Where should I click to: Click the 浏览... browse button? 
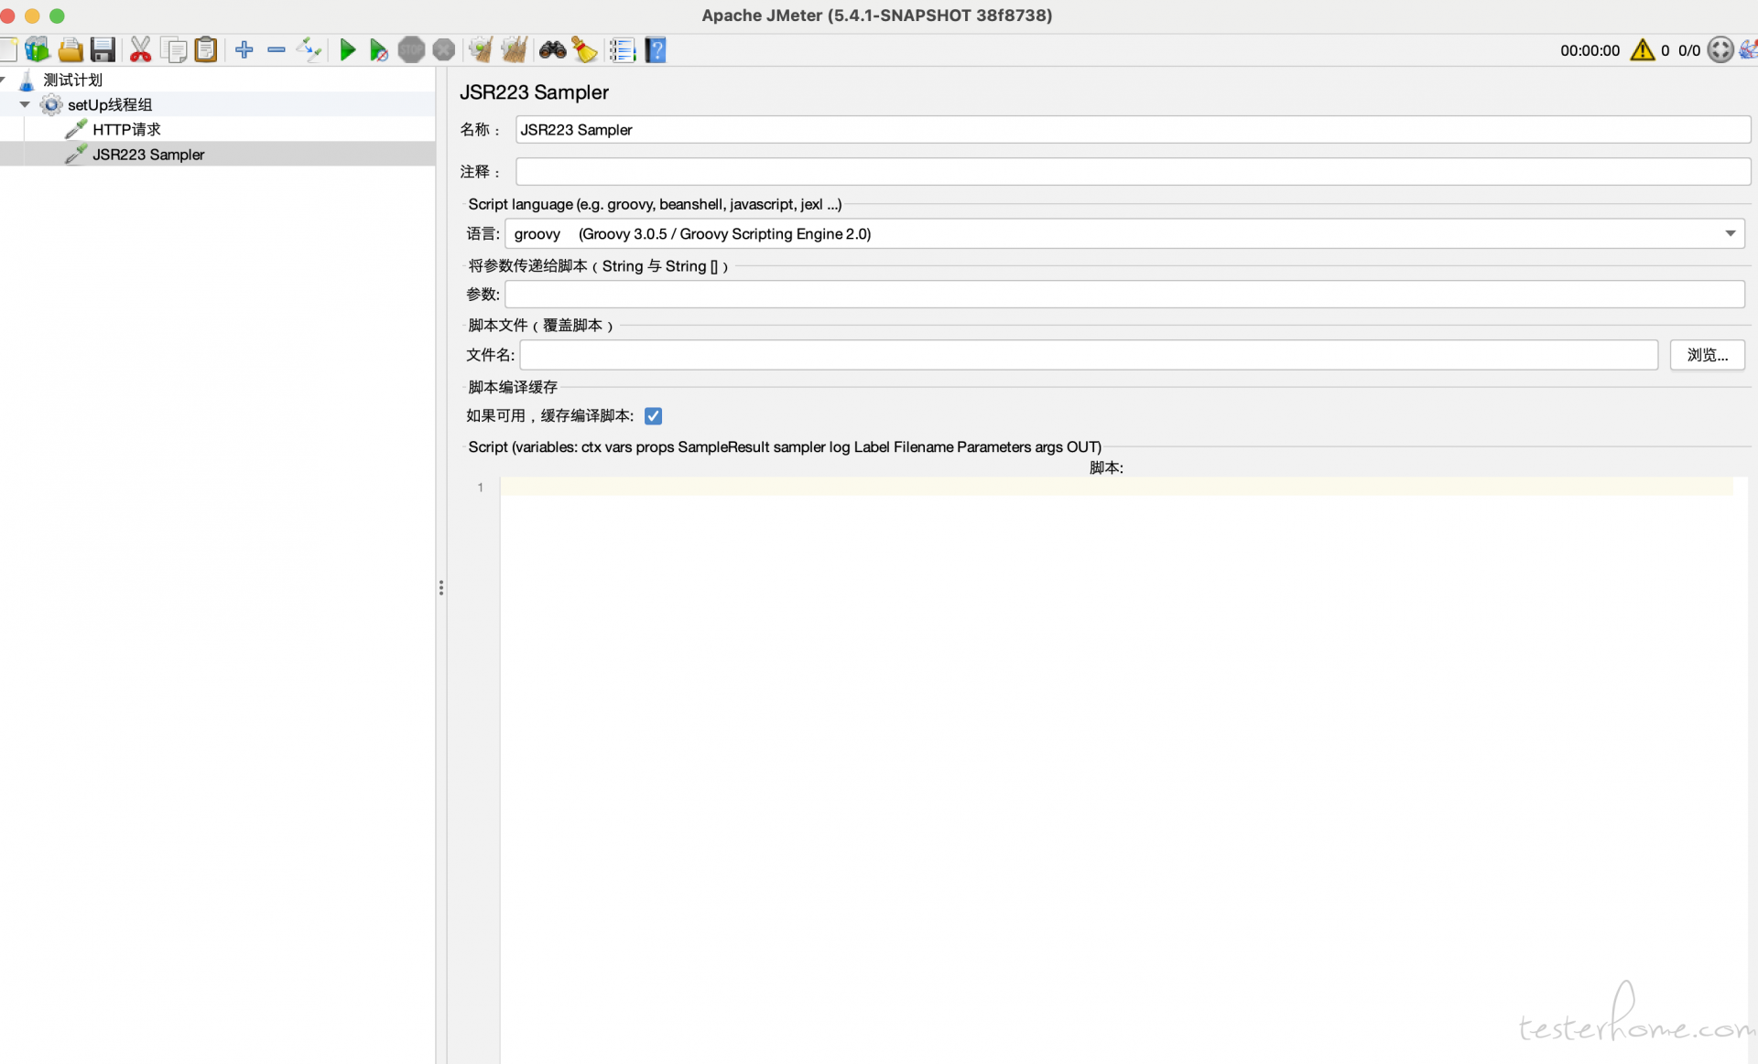point(1707,354)
